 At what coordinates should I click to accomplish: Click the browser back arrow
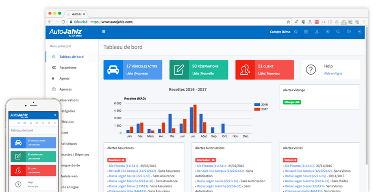50,22
